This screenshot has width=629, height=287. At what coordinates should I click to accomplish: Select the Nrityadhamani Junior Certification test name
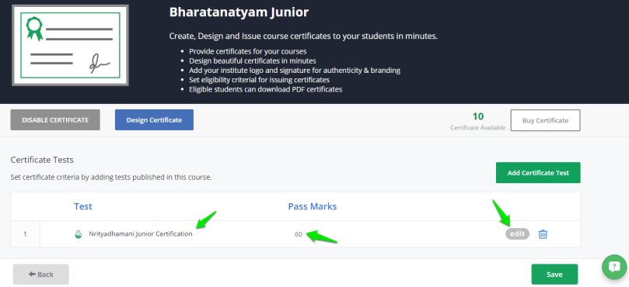pos(141,234)
